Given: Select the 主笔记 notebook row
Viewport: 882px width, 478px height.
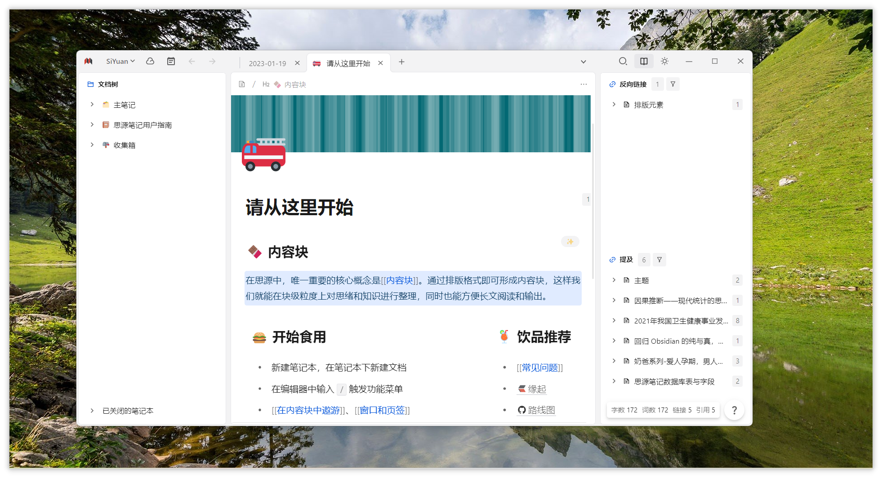Looking at the screenshot, I should pyautogui.click(x=152, y=105).
